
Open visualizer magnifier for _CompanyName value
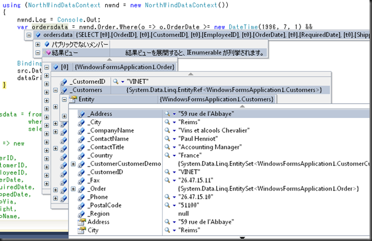(x=168, y=130)
